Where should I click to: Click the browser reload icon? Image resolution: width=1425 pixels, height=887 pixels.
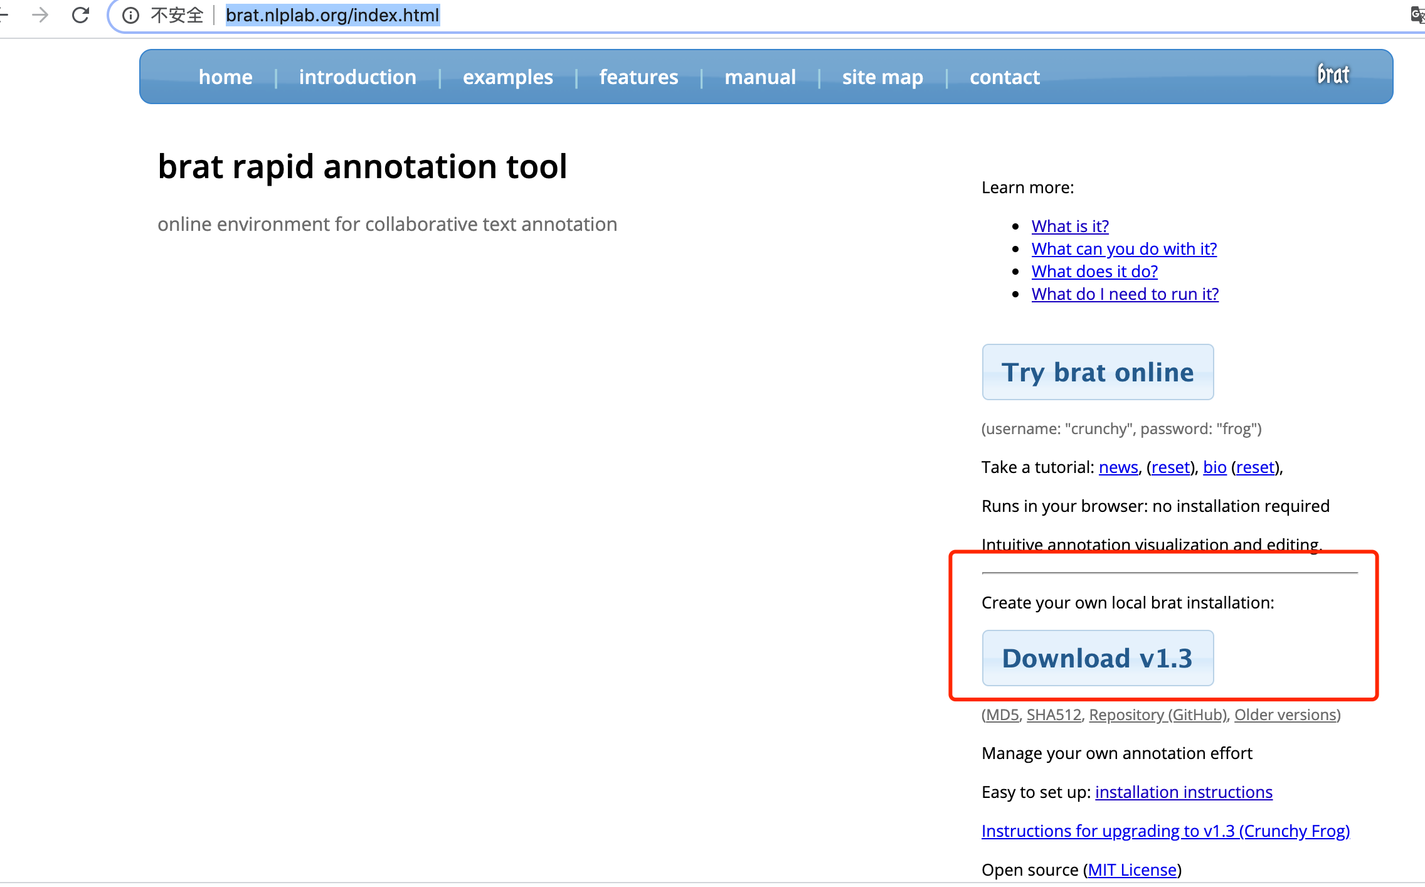(80, 15)
